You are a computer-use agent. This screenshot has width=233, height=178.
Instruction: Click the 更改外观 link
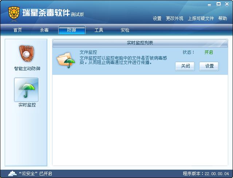point(175,19)
